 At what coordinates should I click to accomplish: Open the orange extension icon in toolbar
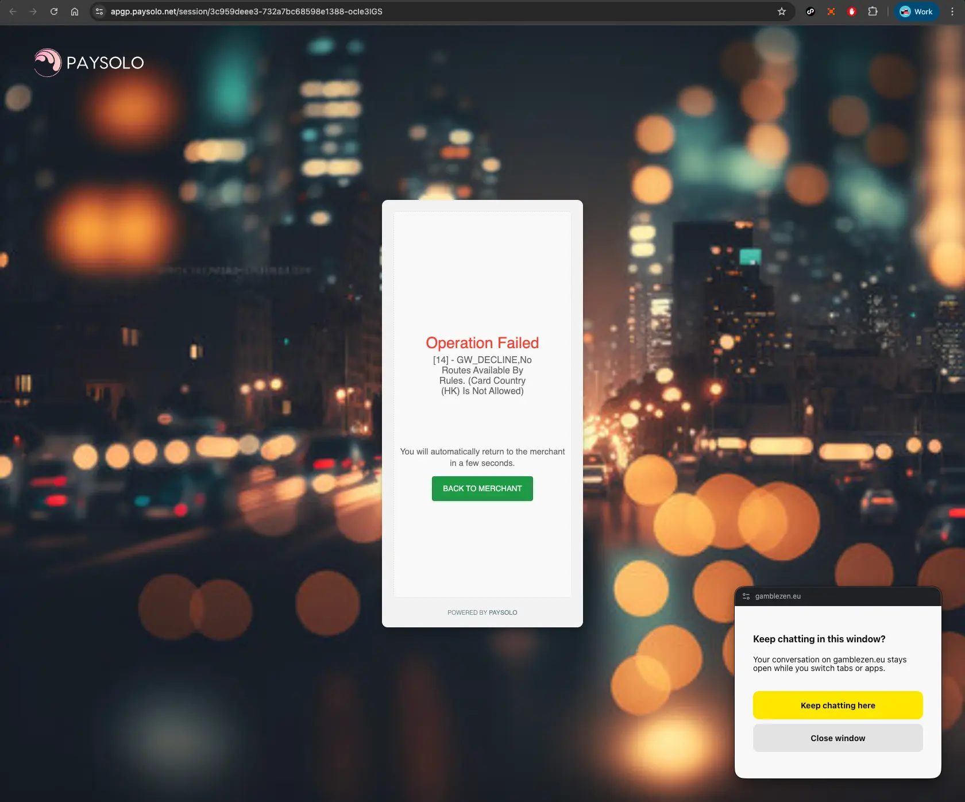(831, 11)
